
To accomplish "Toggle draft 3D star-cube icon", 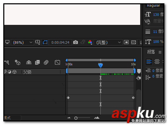I will pos(18,62).
